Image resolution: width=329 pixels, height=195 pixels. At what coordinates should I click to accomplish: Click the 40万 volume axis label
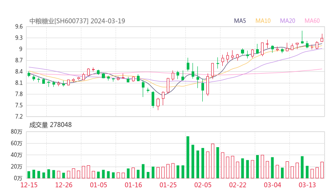point(16,155)
